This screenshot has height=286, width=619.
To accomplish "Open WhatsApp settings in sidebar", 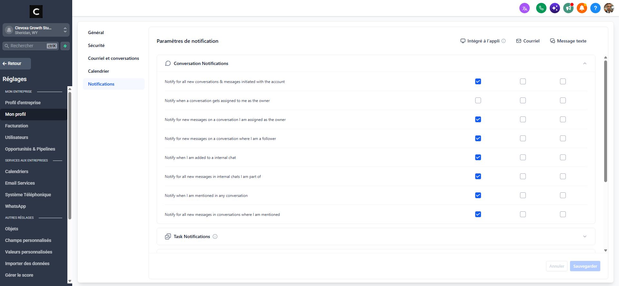I will (x=15, y=206).
